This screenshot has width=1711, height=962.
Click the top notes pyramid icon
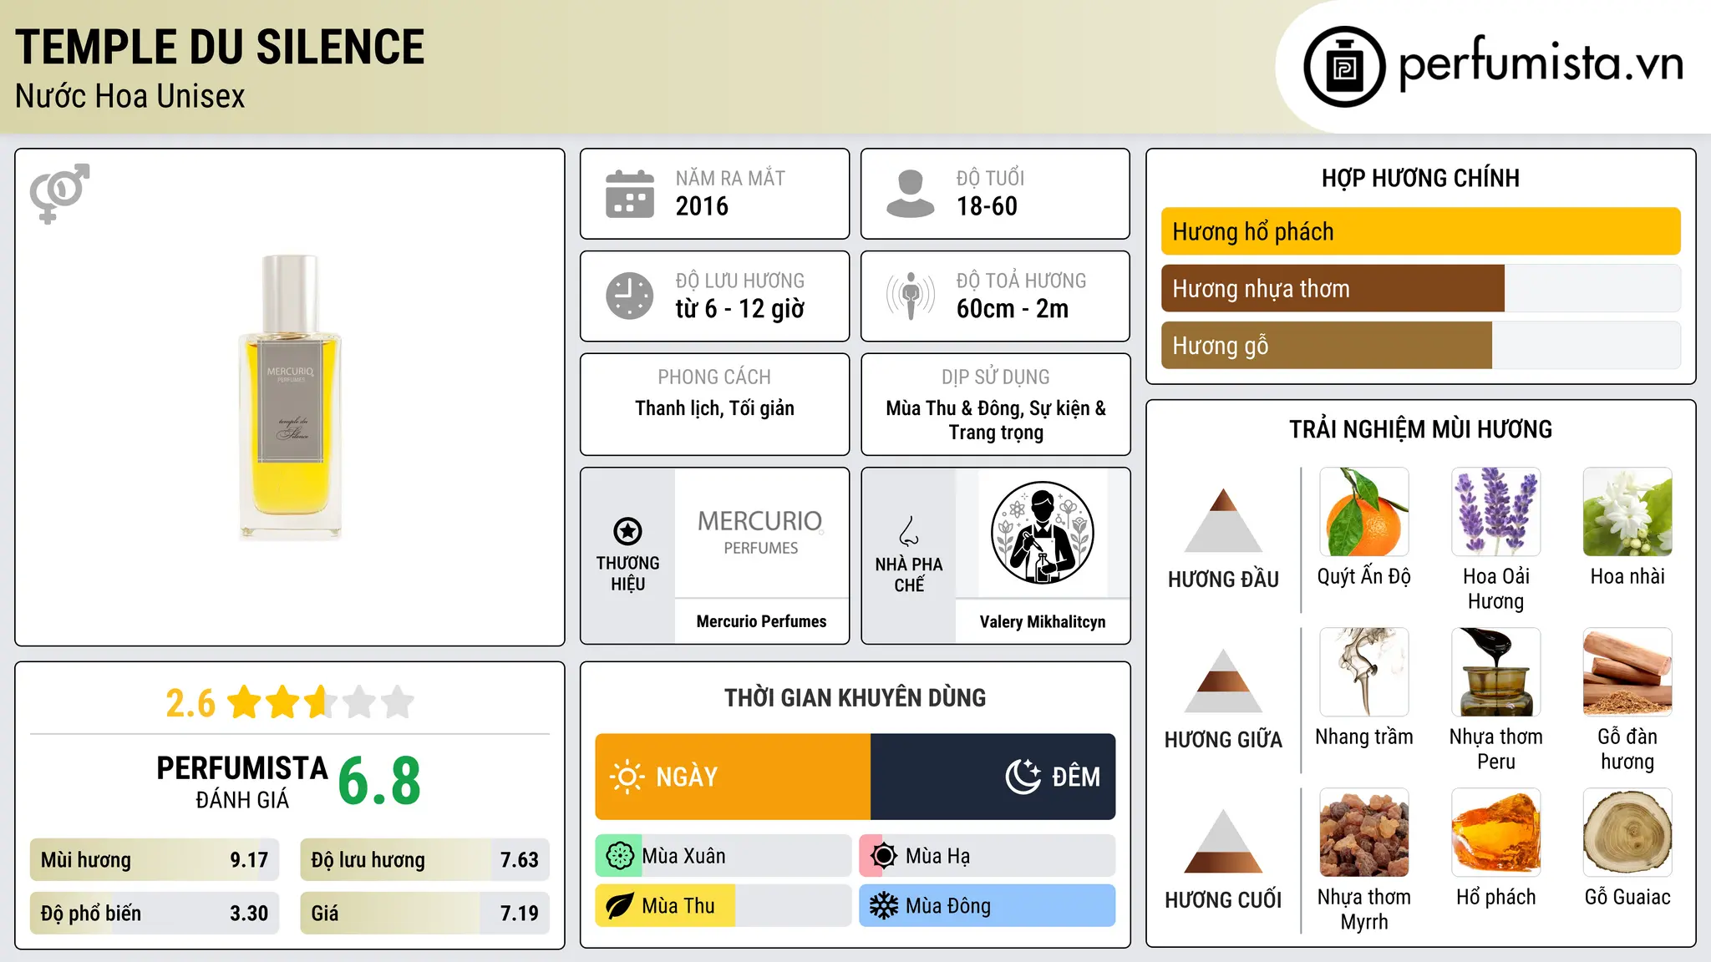[x=1224, y=520]
